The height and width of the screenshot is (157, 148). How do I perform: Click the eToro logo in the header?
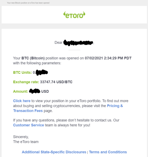click(x=74, y=15)
